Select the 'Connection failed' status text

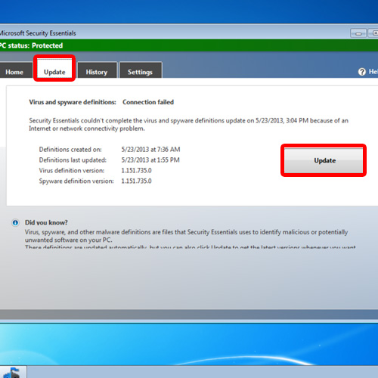coord(148,102)
